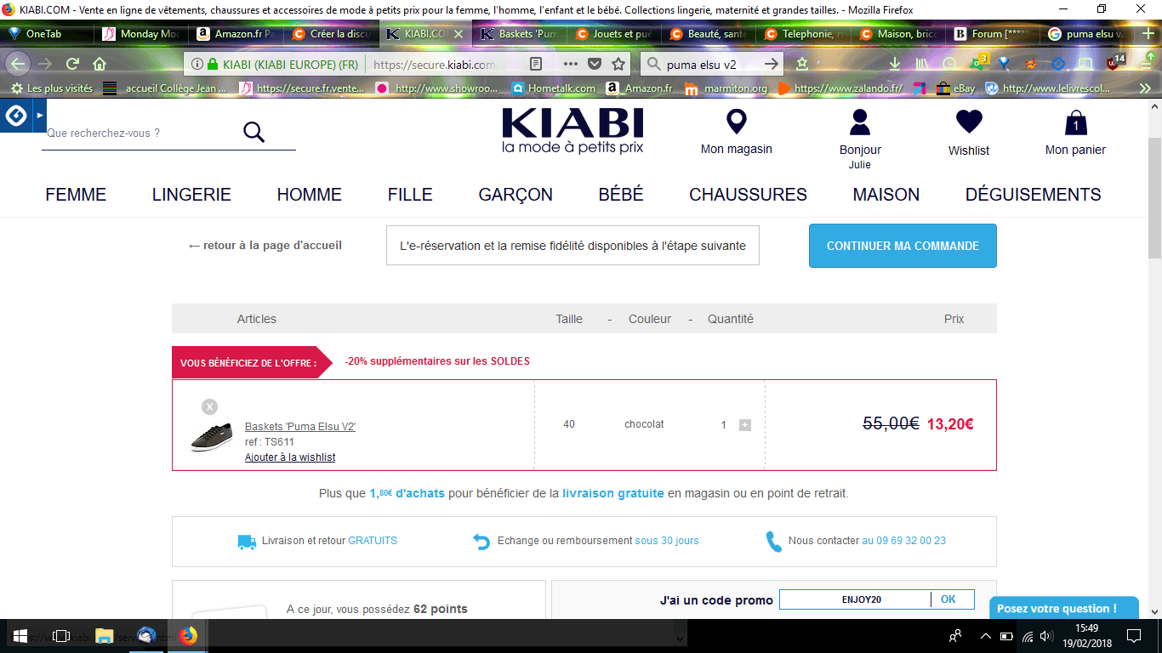Click the promo code input field
The image size is (1162, 653).
click(x=854, y=599)
